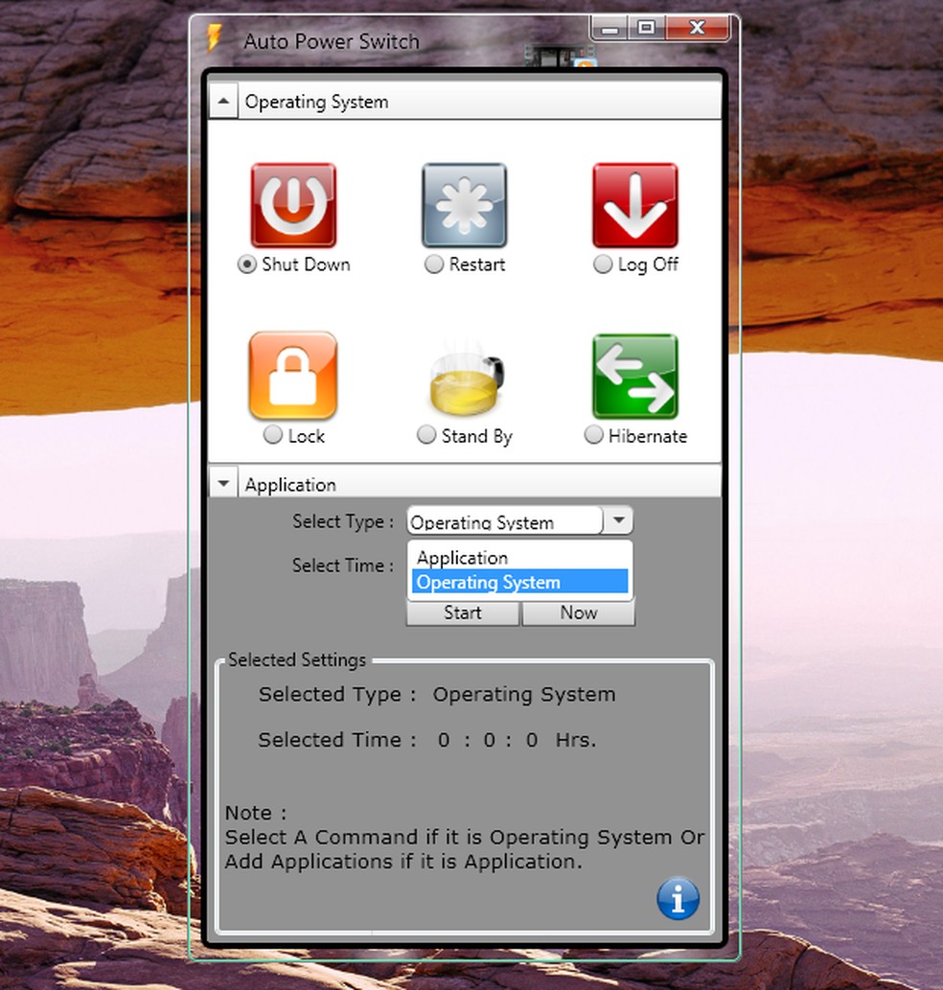Click the Select Type dropdown arrow
Screen dimensions: 943x990
point(618,520)
